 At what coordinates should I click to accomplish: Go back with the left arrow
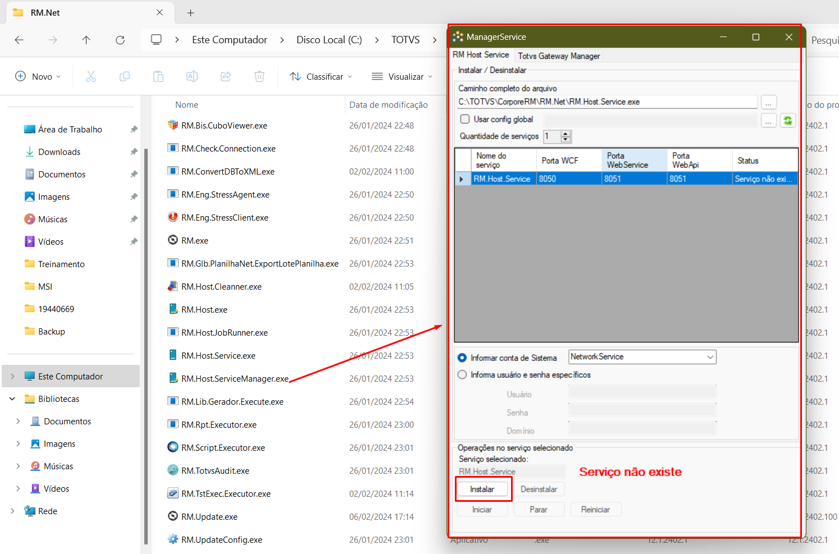[19, 40]
